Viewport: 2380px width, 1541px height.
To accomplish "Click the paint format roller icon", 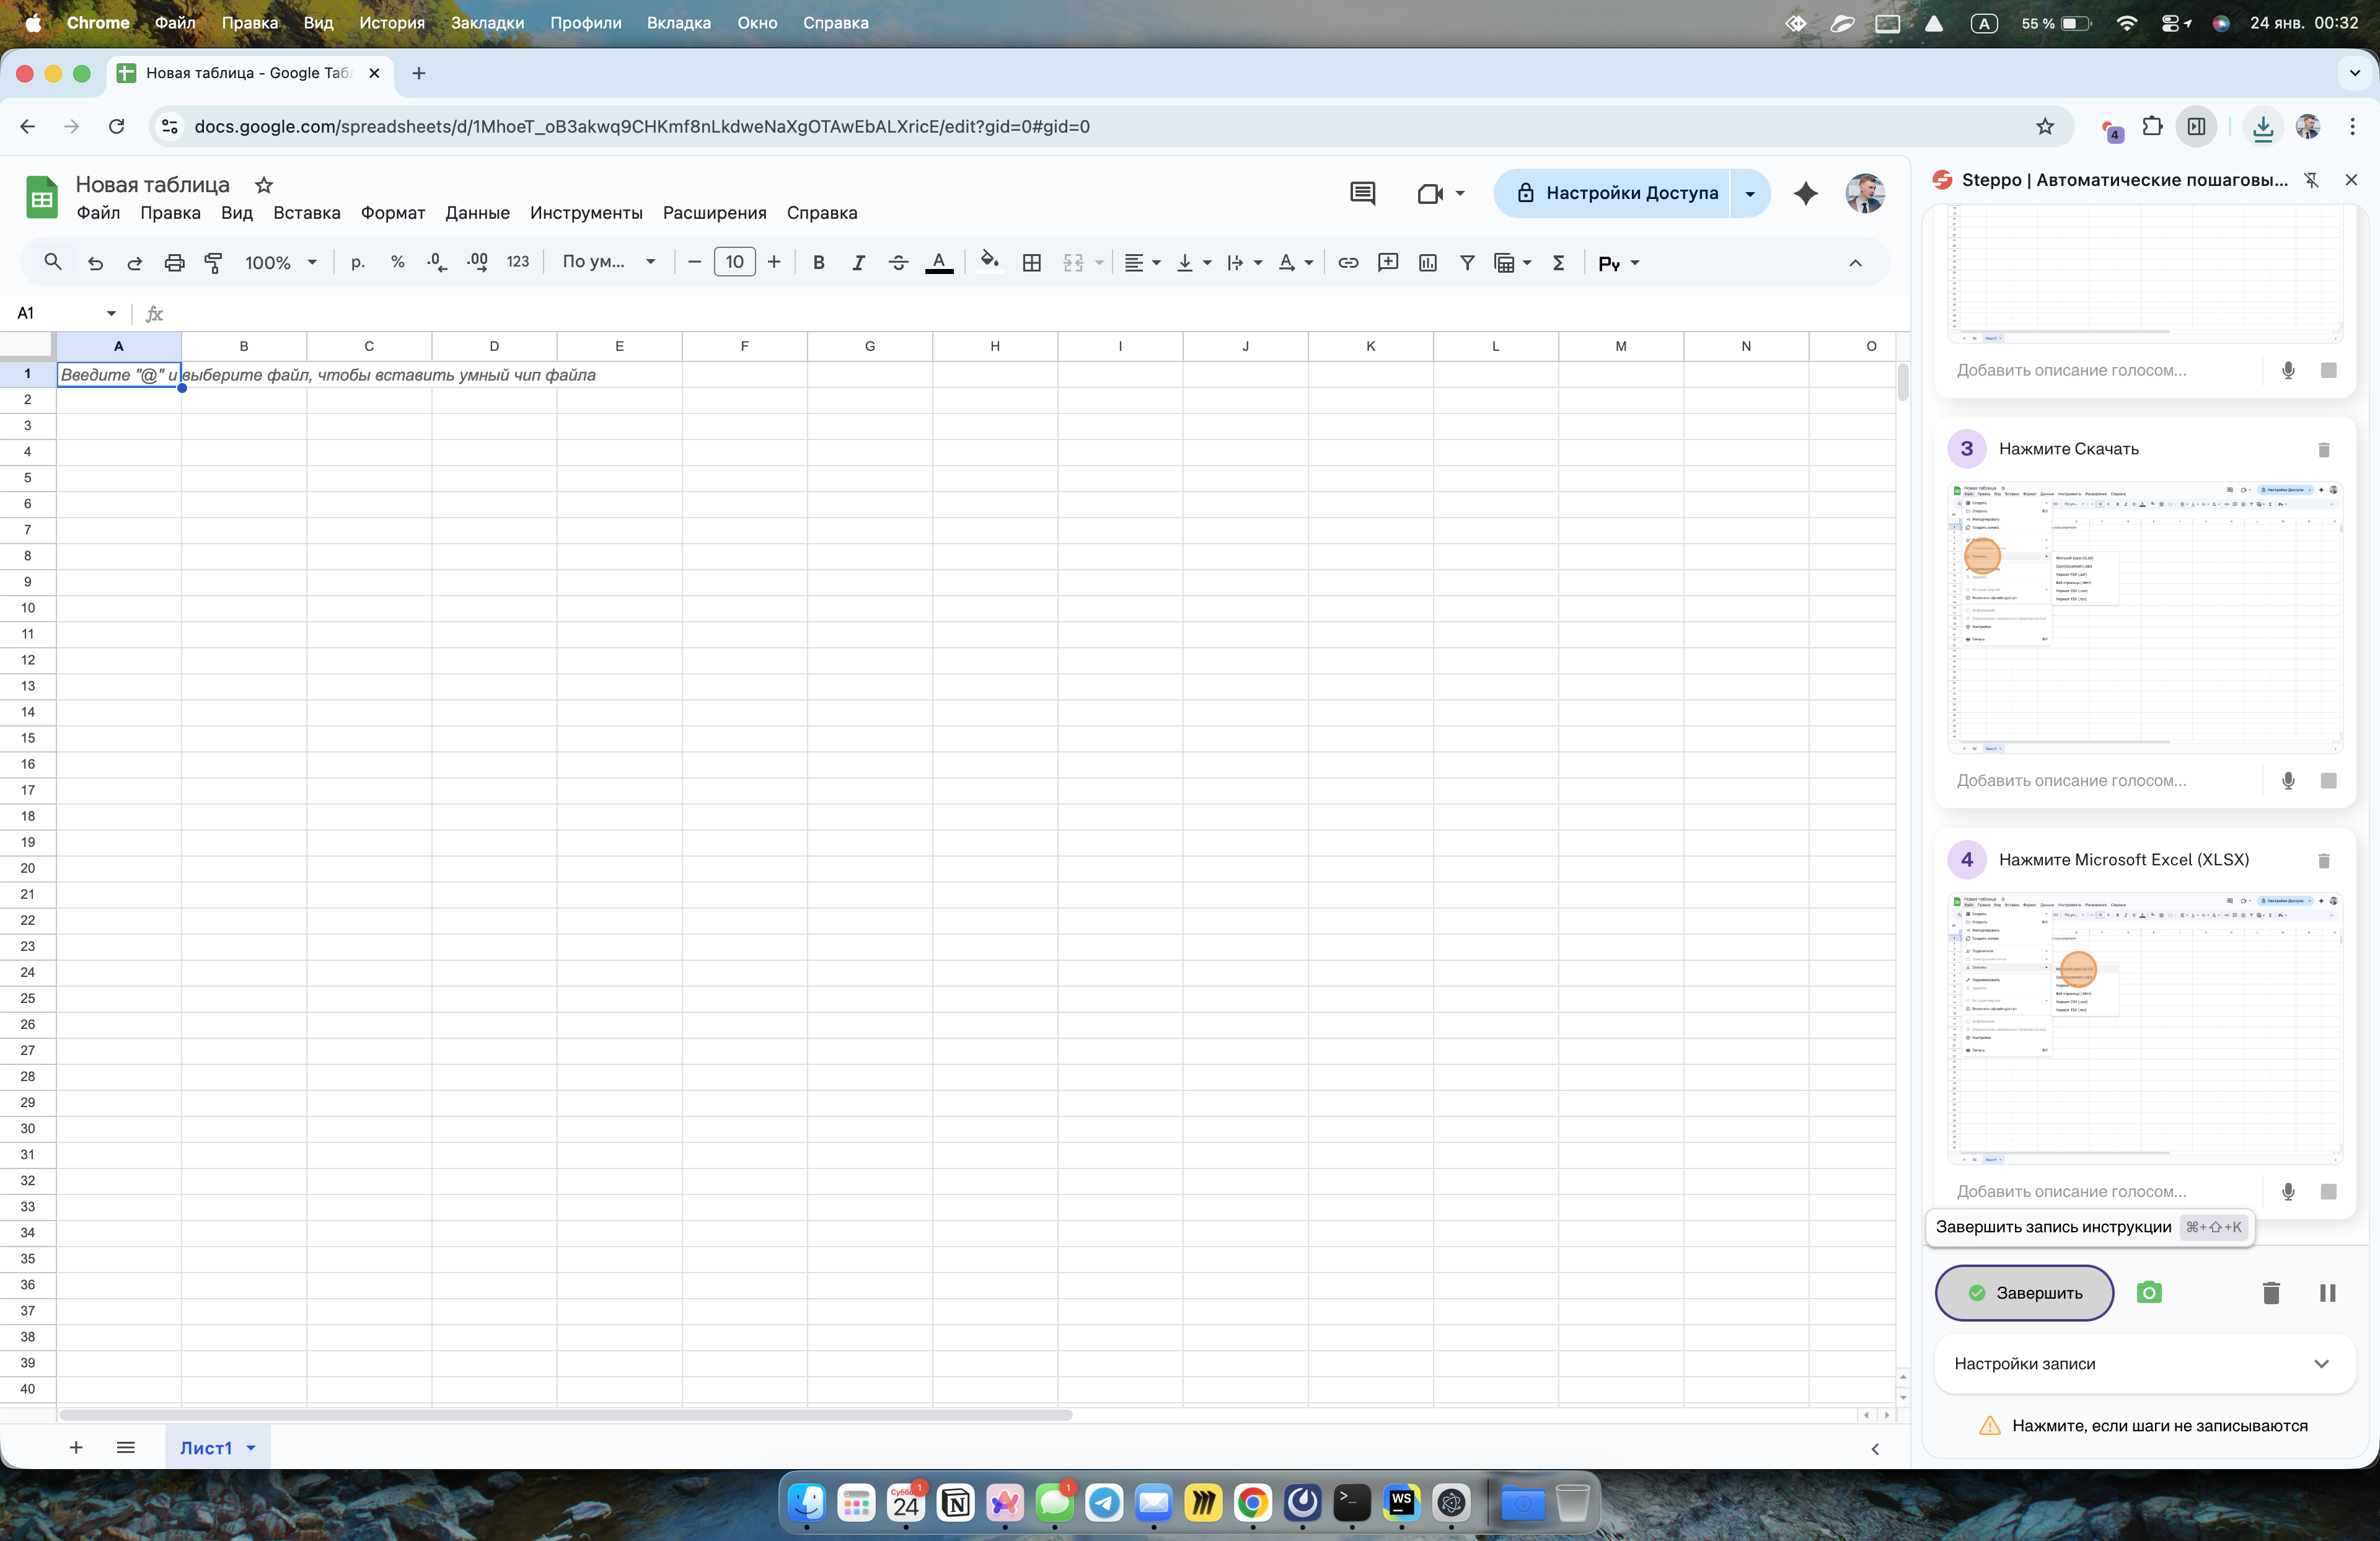I will pyautogui.click(x=213, y=263).
